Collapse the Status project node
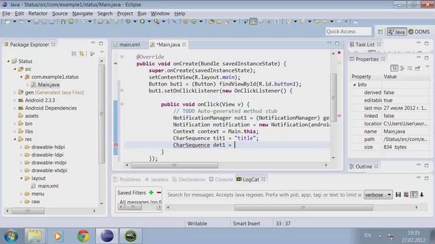 (8, 61)
